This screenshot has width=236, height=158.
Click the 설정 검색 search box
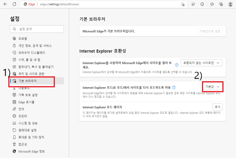[37, 29]
